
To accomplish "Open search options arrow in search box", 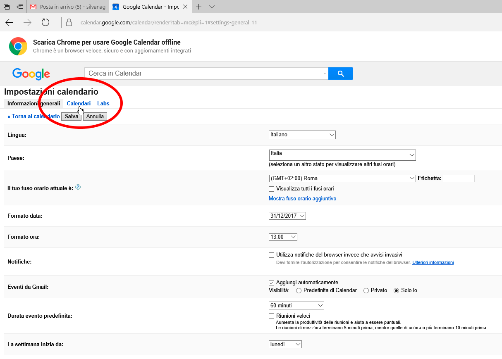I will click(x=325, y=74).
